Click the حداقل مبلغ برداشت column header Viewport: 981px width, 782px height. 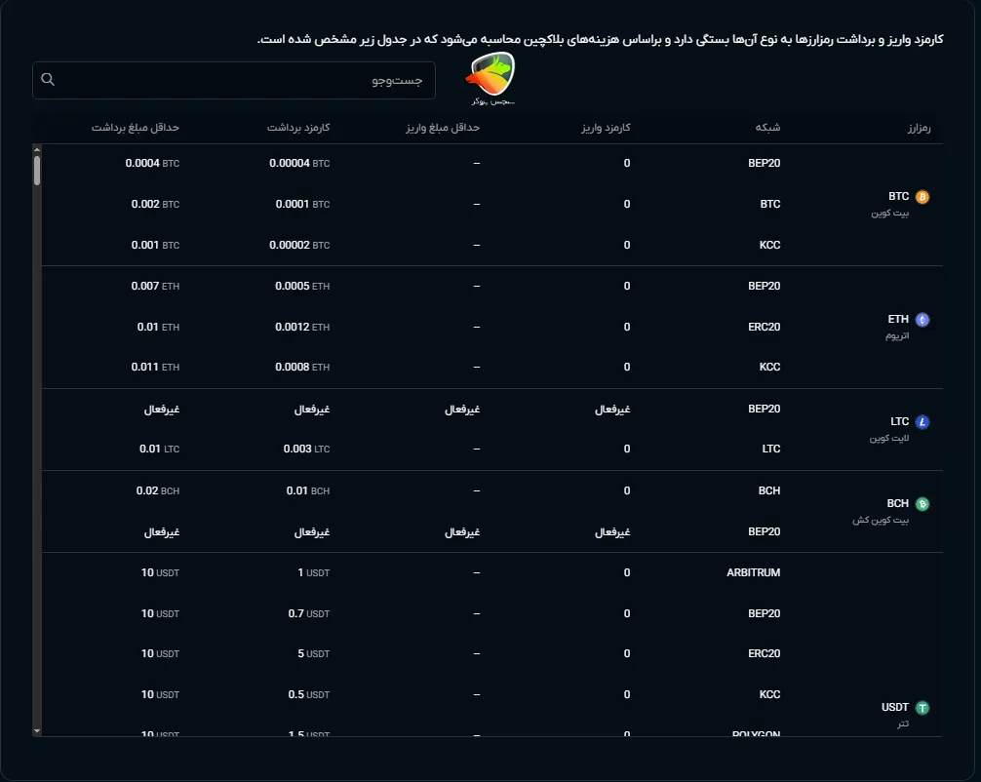pyautogui.click(x=137, y=128)
